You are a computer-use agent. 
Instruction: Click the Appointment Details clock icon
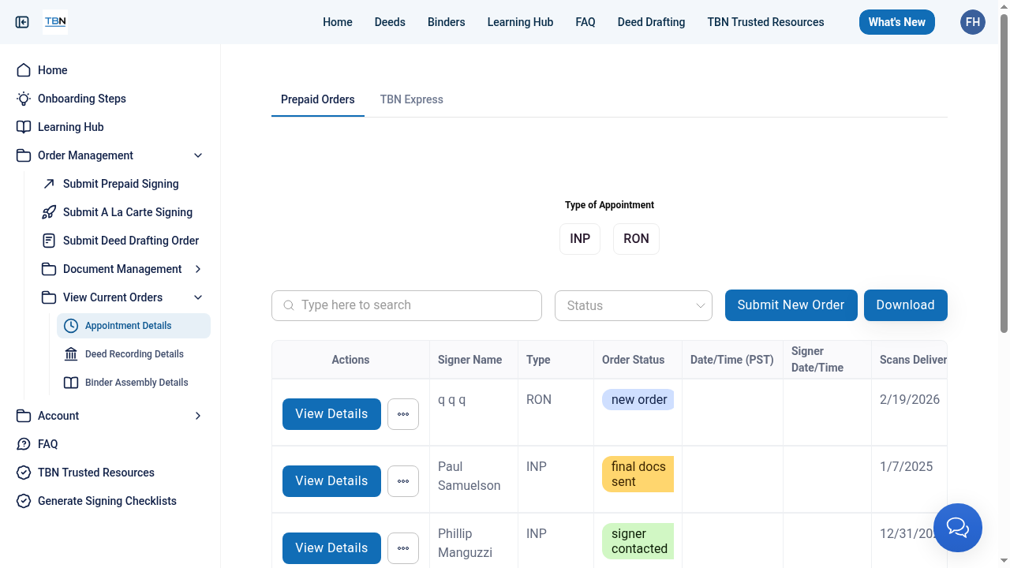point(72,325)
